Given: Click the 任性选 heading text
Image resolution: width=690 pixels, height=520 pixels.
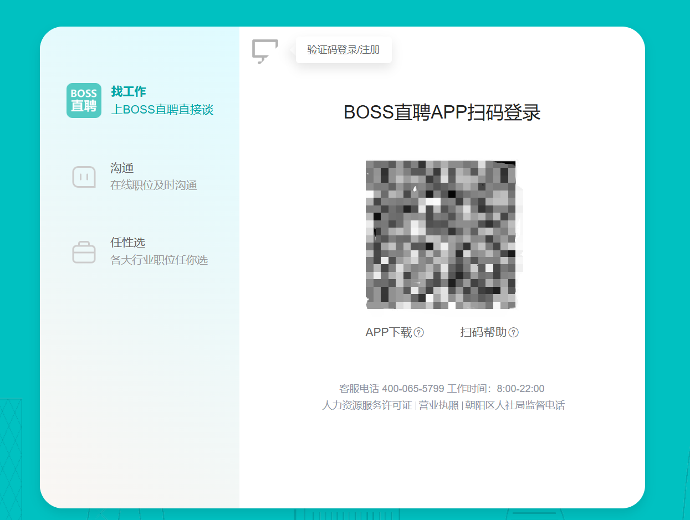Looking at the screenshot, I should click(x=128, y=243).
